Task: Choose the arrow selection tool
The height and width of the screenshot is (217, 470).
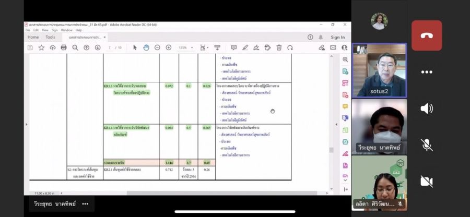Action: click(135, 47)
